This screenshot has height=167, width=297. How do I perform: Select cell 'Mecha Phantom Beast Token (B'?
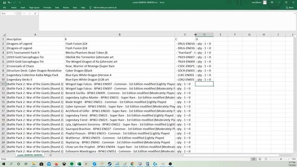coord(120,52)
